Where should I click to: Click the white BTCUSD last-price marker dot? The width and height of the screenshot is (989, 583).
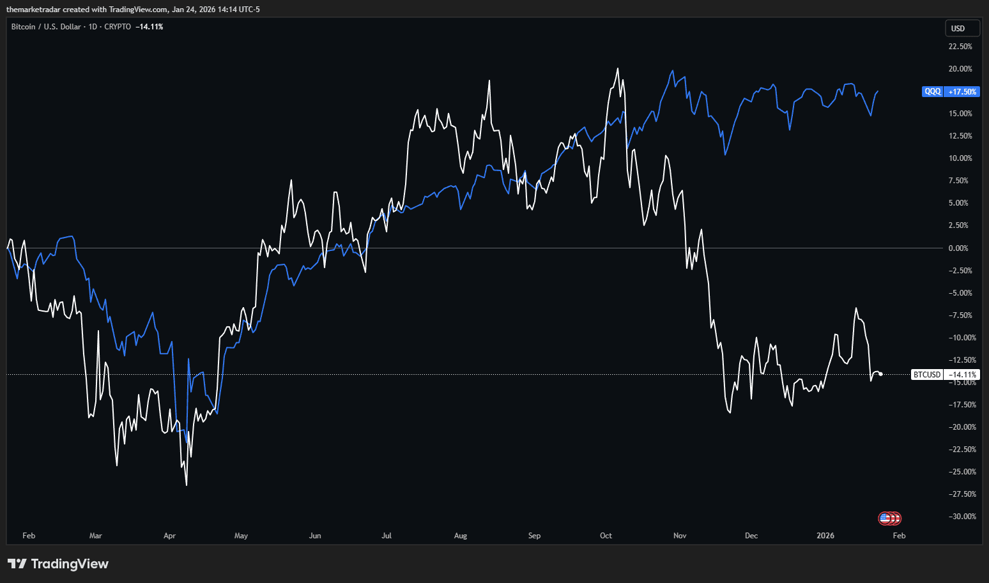click(x=879, y=374)
